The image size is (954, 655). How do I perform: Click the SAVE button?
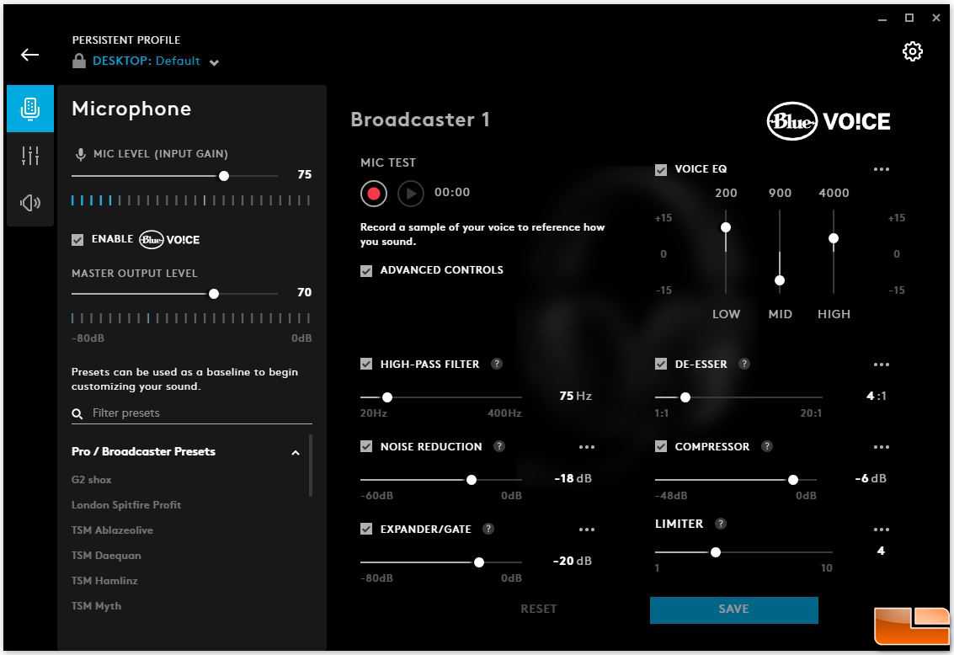(733, 610)
